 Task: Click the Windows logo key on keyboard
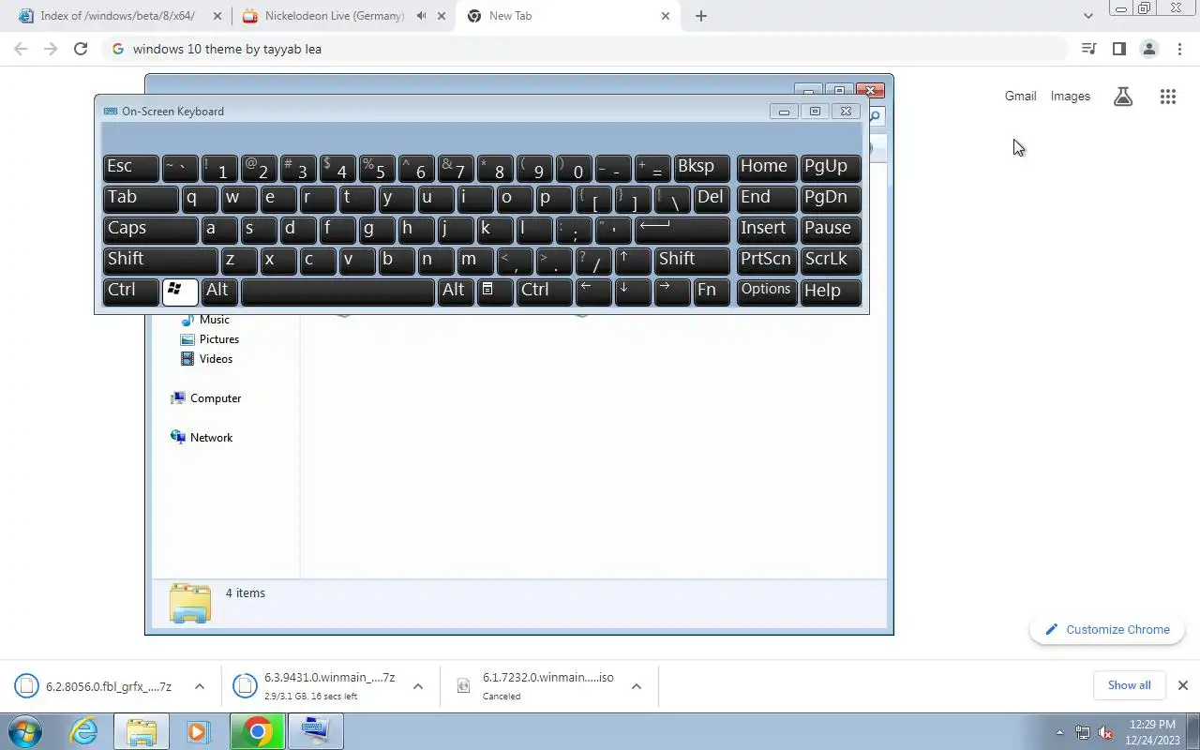[x=180, y=292]
